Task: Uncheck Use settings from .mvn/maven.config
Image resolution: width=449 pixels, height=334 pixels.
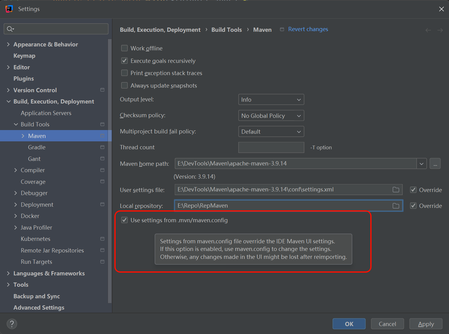Action: point(124,220)
